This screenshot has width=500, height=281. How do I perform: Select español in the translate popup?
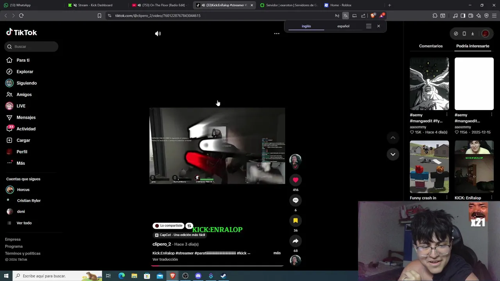[x=343, y=26]
